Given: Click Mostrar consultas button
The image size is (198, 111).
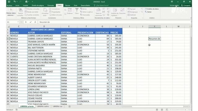Looking at the screenshot, I should click(x=32, y=9).
